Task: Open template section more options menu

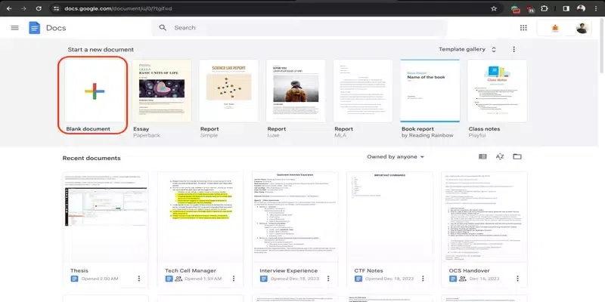Action: tap(513, 49)
